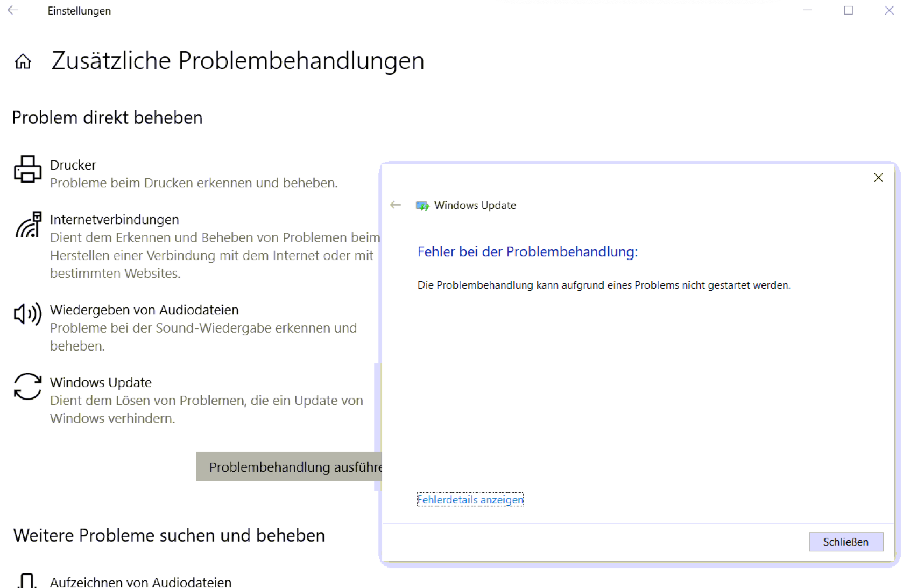Click the Schließen button
Screen dimensions: 903x588
tap(845, 542)
